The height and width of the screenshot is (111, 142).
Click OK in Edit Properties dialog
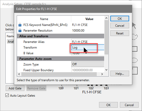(120, 19)
